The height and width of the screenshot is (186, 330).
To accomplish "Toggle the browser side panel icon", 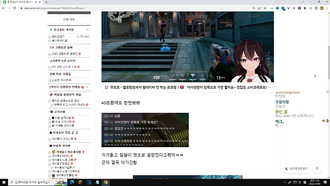I will 316,8.
